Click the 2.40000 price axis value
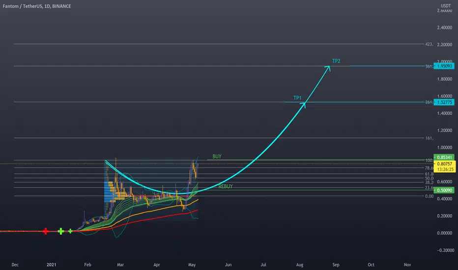 [445, 27]
